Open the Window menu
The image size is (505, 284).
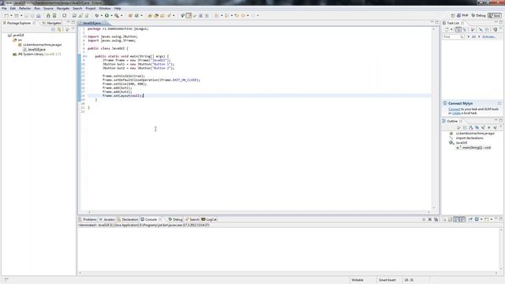click(105, 8)
